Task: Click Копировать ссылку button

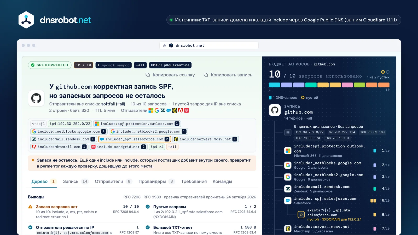Action: (170, 75)
